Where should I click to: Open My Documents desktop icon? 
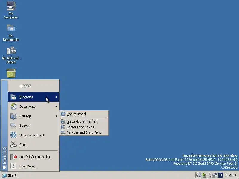tap(11, 33)
